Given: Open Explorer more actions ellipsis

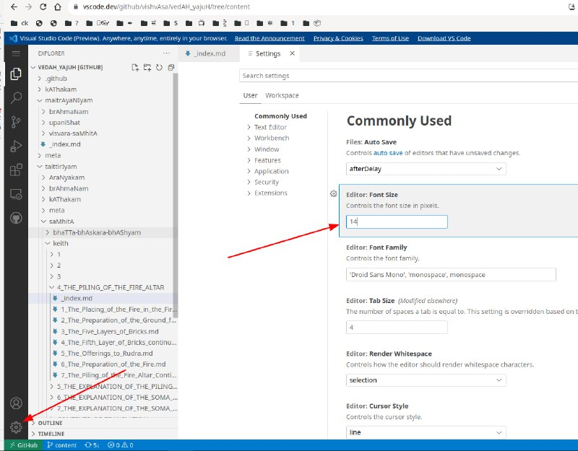Looking at the screenshot, I should (x=167, y=53).
